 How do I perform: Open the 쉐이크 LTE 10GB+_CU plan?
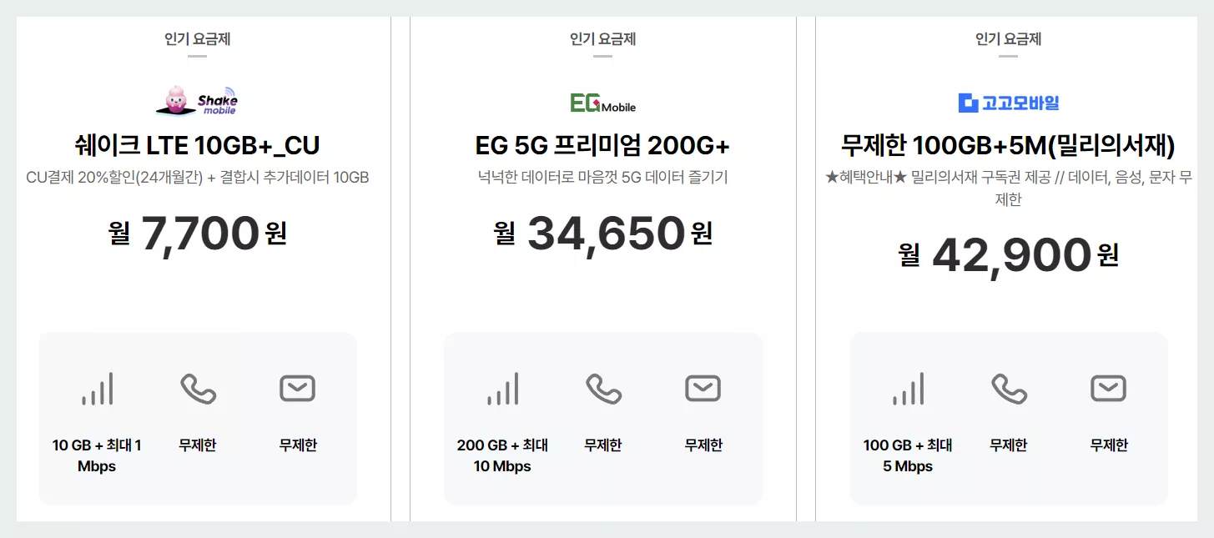(197, 145)
